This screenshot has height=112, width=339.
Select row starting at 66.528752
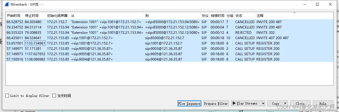point(169,22)
